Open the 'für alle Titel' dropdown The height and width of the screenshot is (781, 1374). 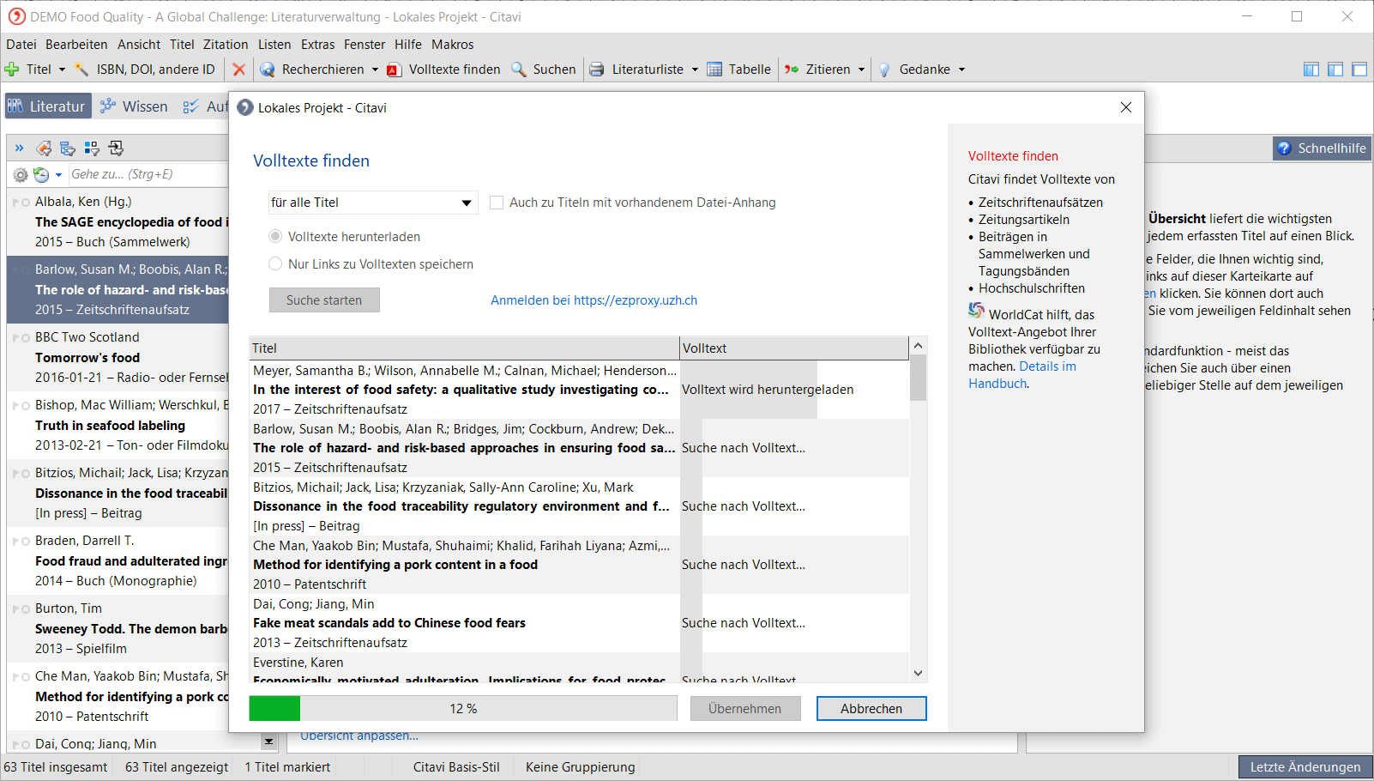click(373, 203)
